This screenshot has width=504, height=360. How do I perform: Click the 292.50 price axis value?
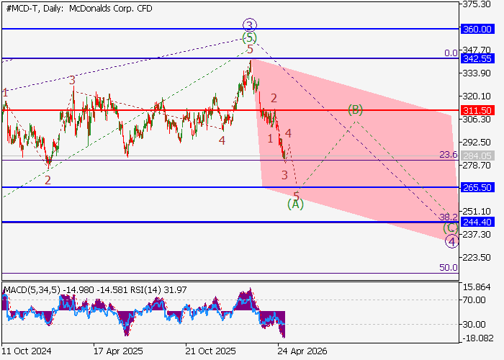click(477, 143)
